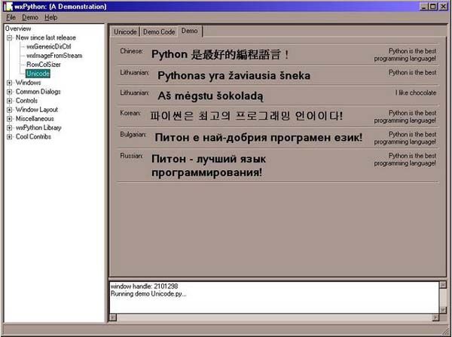Viewport: 452px width, 337px height.
Task: Click the Bulgarian sentence text
Action: [x=258, y=138]
